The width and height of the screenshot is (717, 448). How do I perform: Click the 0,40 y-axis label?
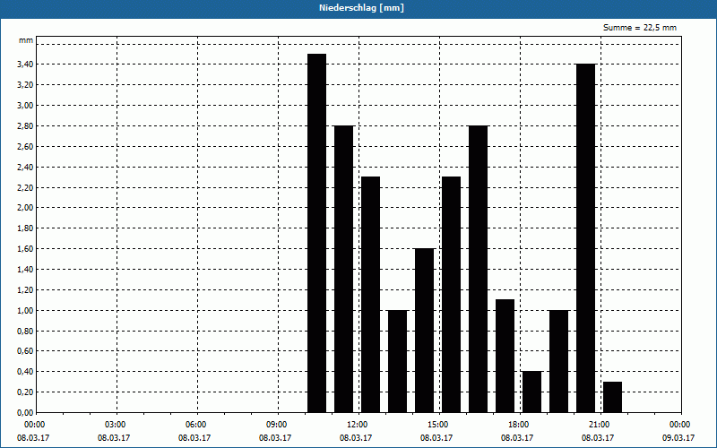pos(25,372)
